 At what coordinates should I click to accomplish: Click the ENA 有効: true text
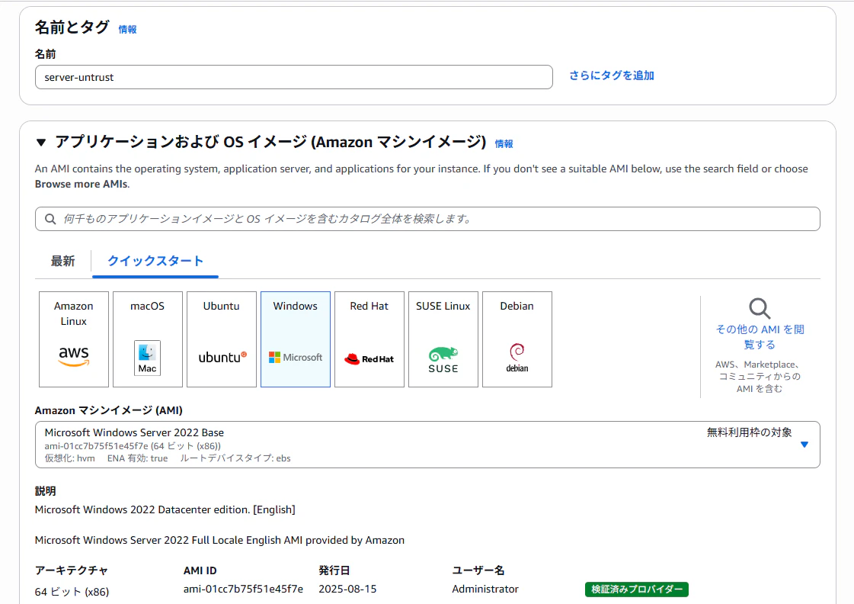click(137, 458)
